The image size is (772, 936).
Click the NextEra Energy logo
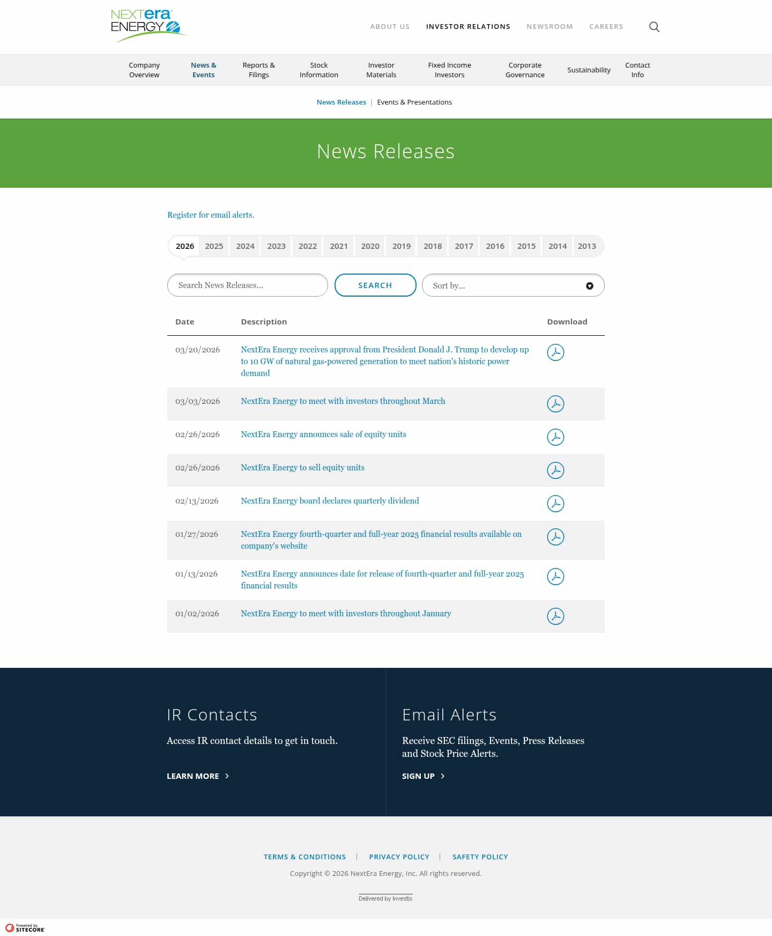(149, 26)
